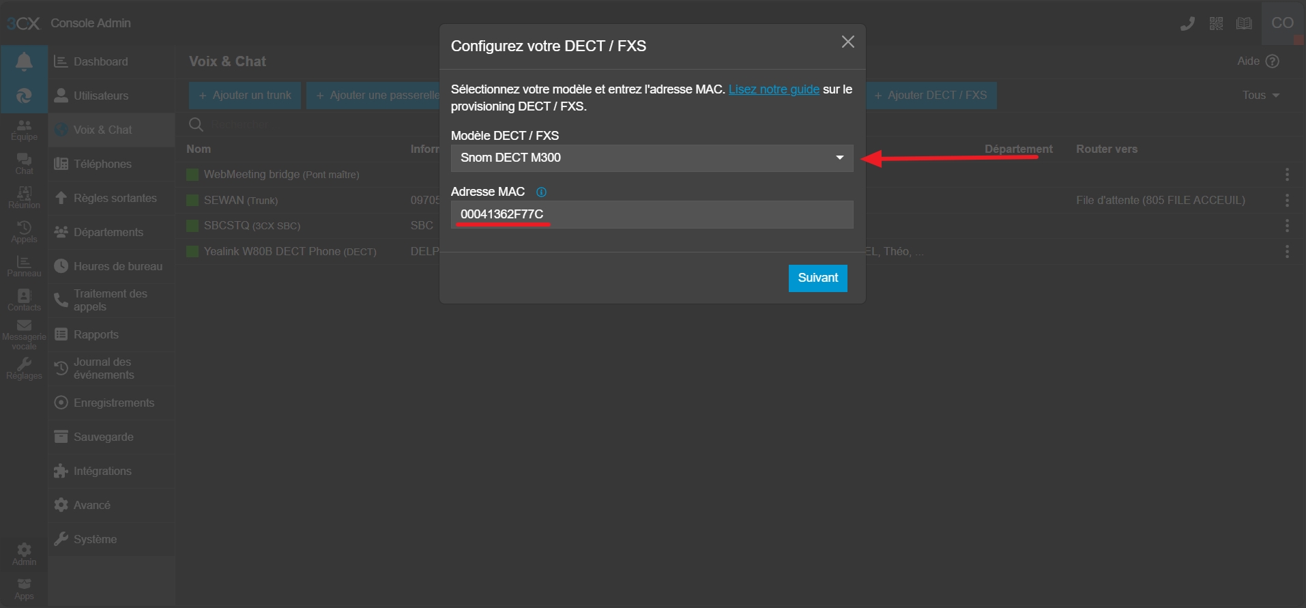Screen dimensions: 1306x608
Task: Click the search magnifier icon
Action: pos(196,124)
